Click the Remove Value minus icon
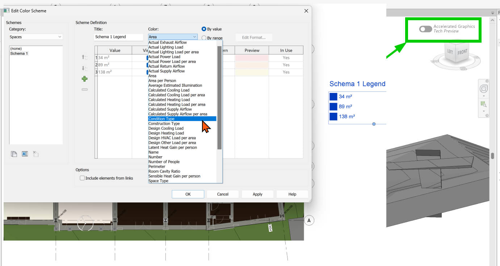The height and width of the screenshot is (266, 500). click(85, 89)
